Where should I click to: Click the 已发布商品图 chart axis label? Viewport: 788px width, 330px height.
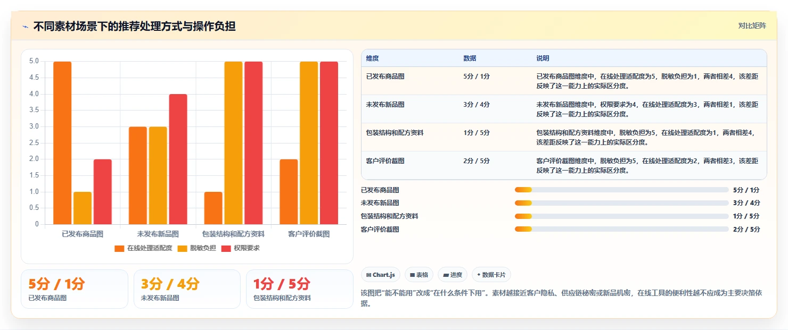coord(83,234)
